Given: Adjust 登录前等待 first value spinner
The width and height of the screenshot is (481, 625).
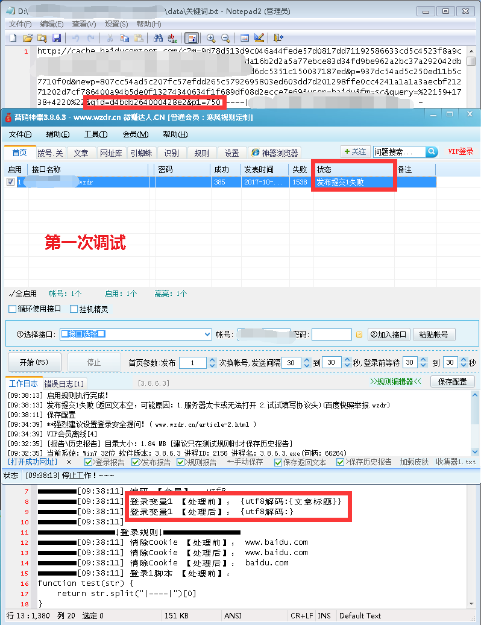Looking at the screenshot, I should click(x=423, y=362).
